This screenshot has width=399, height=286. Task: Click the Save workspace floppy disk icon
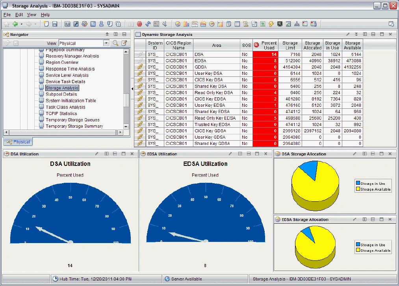(x=55, y=24)
